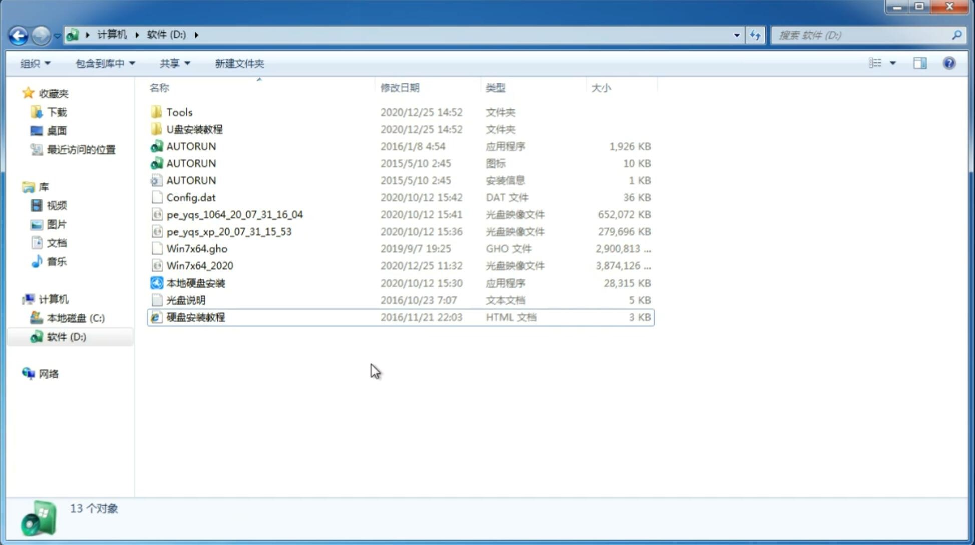This screenshot has width=975, height=545.
Task: Open the U盘安装教程 folder
Action: 194,129
